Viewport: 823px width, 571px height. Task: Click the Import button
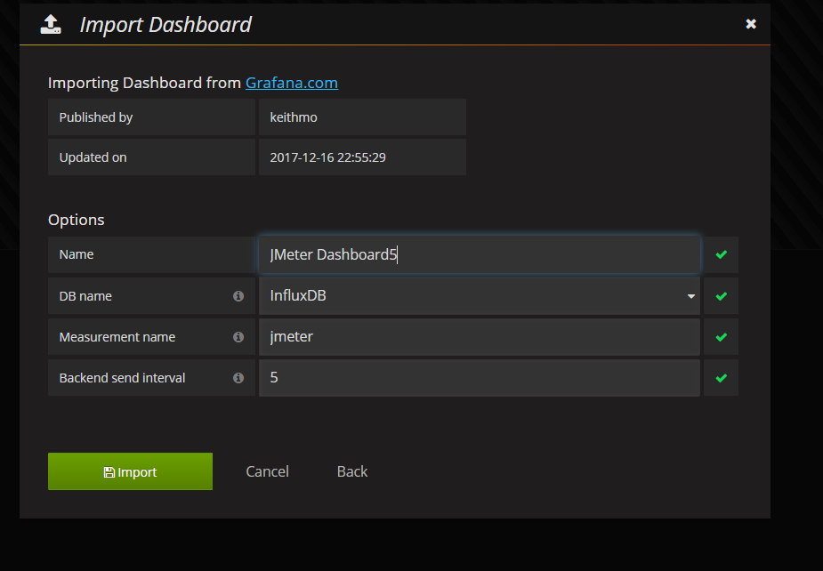[130, 471]
